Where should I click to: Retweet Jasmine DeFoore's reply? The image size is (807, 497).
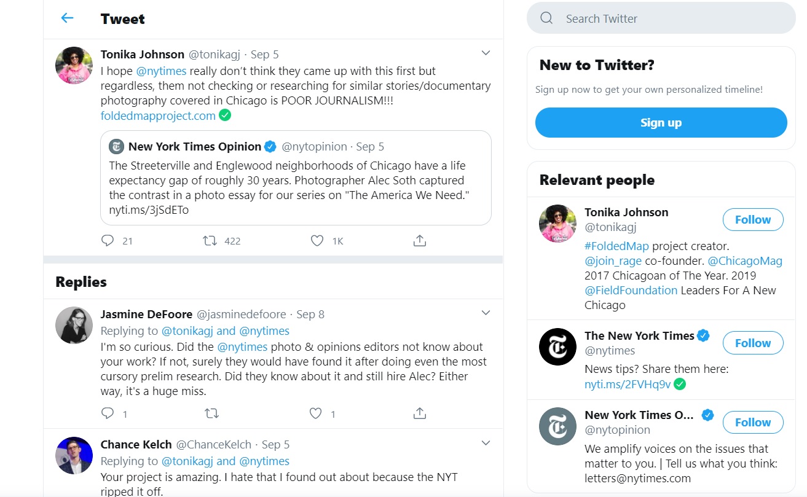(211, 413)
